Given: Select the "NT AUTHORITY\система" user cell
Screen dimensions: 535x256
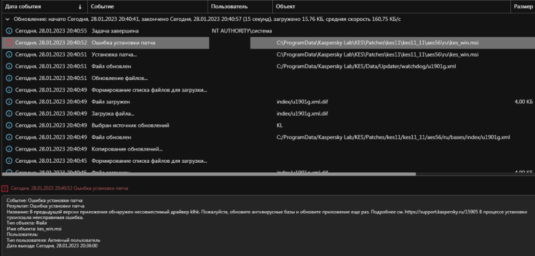Looking at the screenshot, I should click(x=242, y=31).
